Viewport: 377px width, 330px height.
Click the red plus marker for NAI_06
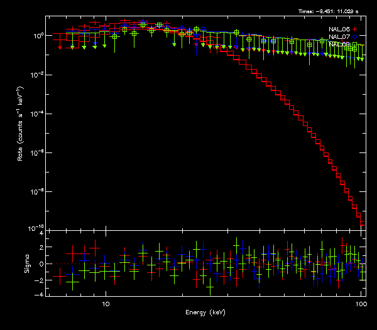(x=354, y=29)
